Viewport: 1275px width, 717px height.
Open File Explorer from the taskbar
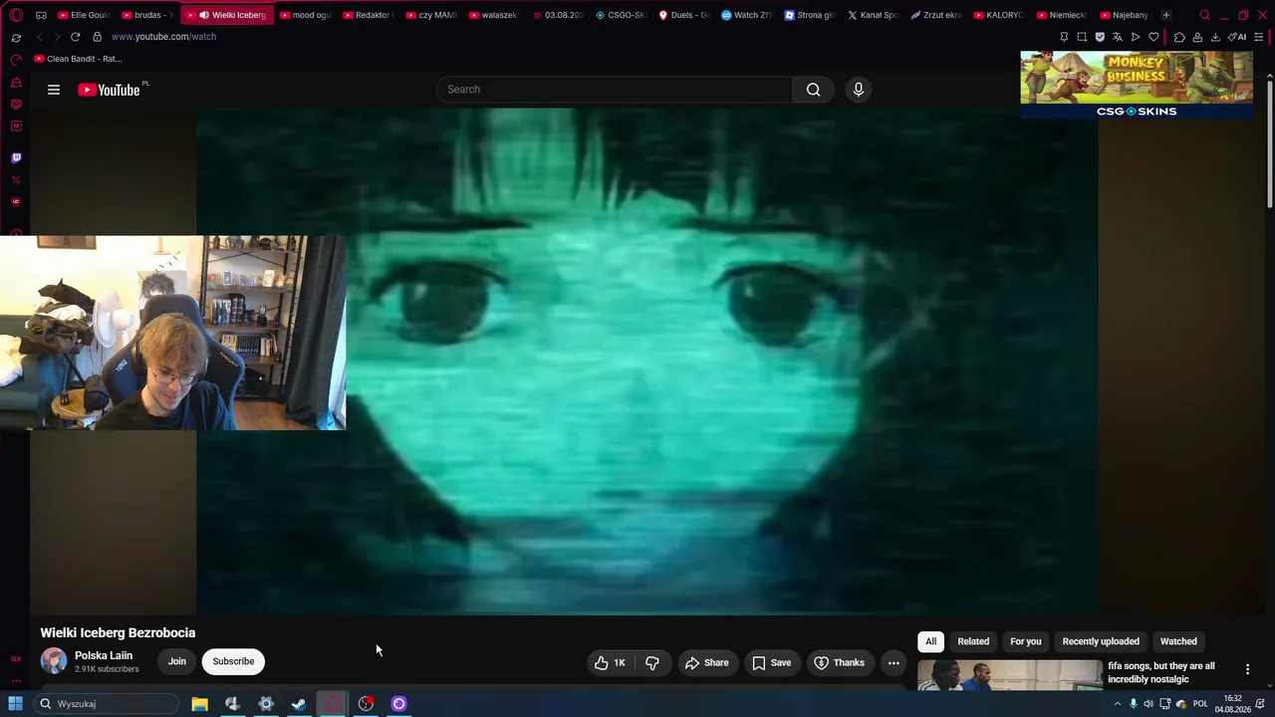coord(199,704)
